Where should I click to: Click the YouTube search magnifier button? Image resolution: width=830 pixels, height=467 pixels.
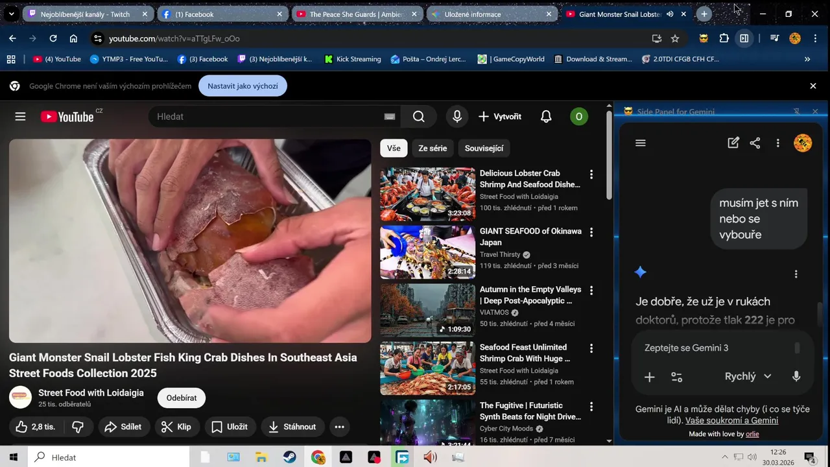coord(419,117)
